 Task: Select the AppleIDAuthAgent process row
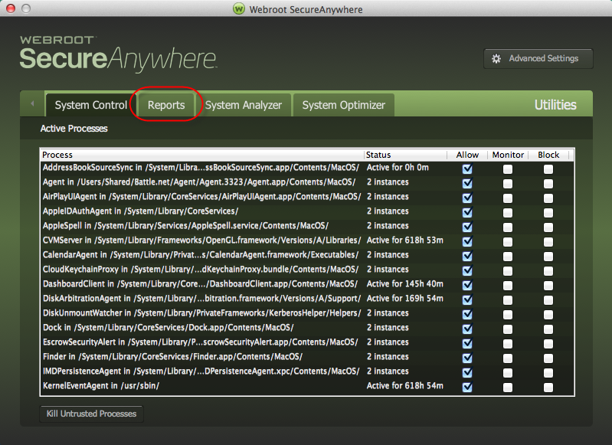pos(307,211)
